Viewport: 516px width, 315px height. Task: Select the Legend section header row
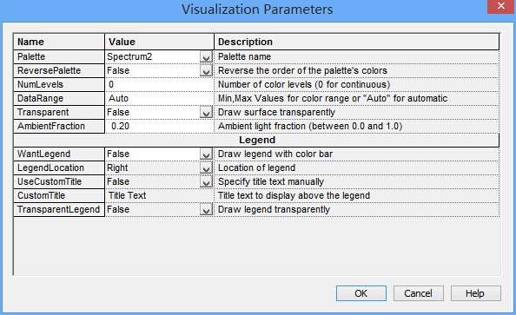256,140
